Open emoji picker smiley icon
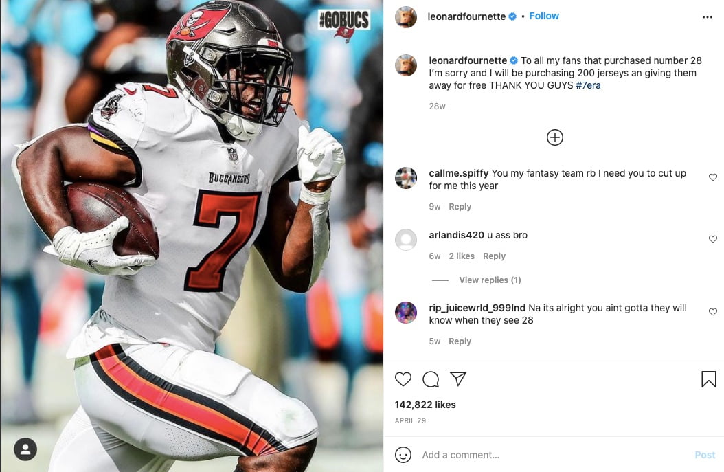724x472 pixels. [x=403, y=455]
